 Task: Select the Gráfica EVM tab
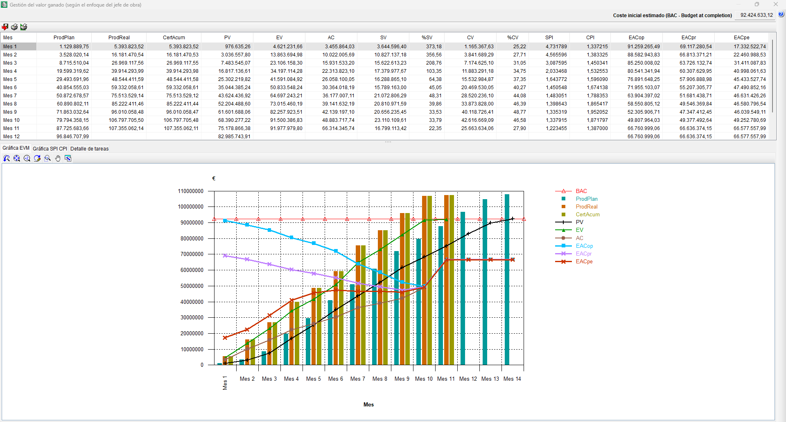16,148
